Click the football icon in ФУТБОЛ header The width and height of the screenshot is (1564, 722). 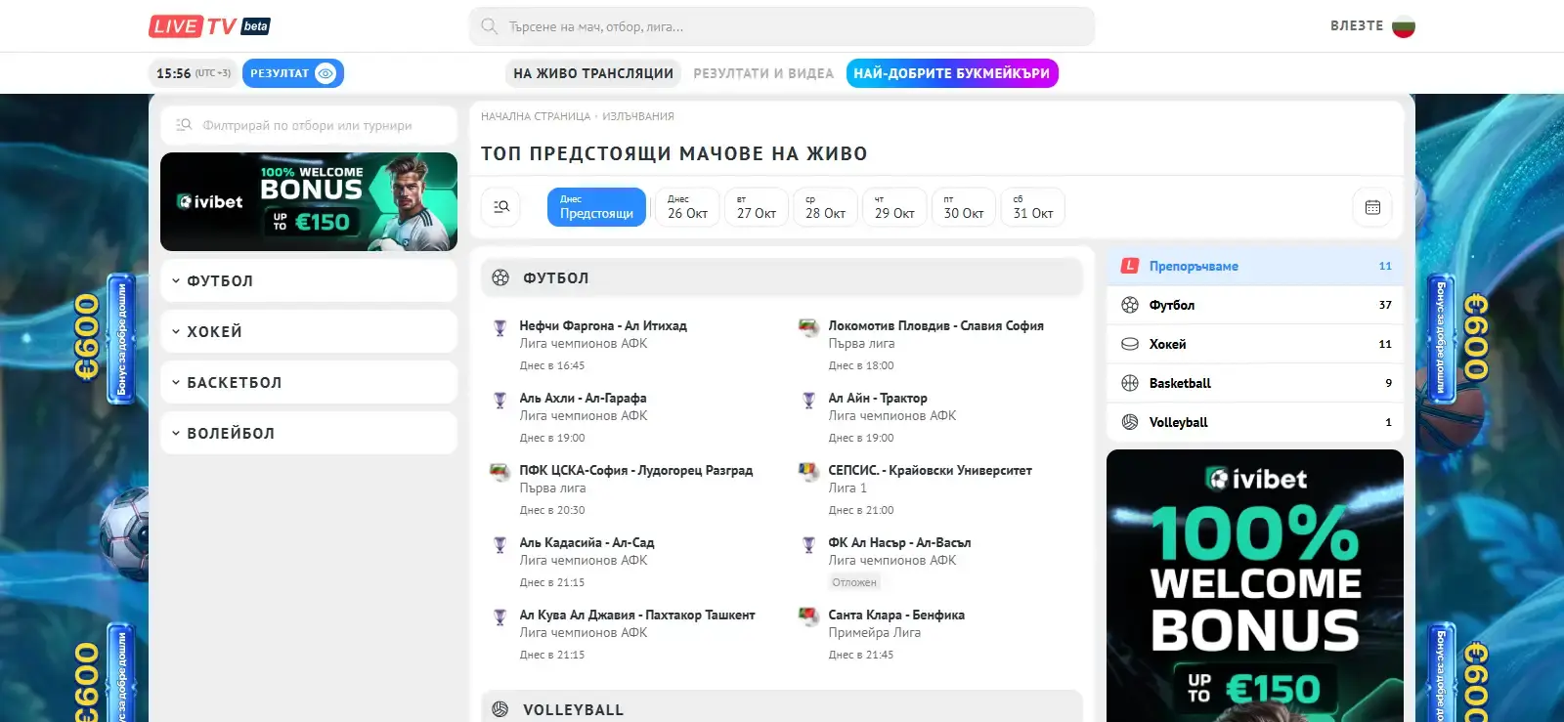(500, 277)
